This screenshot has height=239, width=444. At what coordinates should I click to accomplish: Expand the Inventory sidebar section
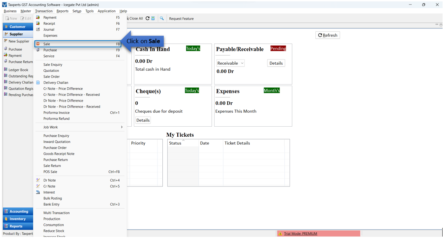[x=18, y=219]
